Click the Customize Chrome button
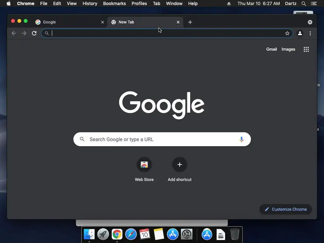324x243 pixels. tap(286, 209)
